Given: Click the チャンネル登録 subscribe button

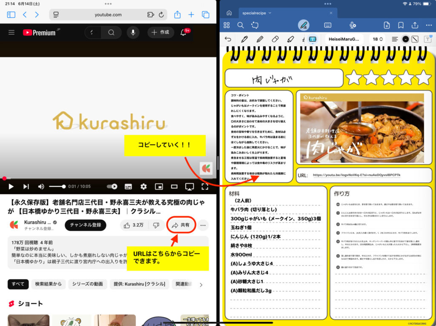Looking at the screenshot, I should 86,225.
